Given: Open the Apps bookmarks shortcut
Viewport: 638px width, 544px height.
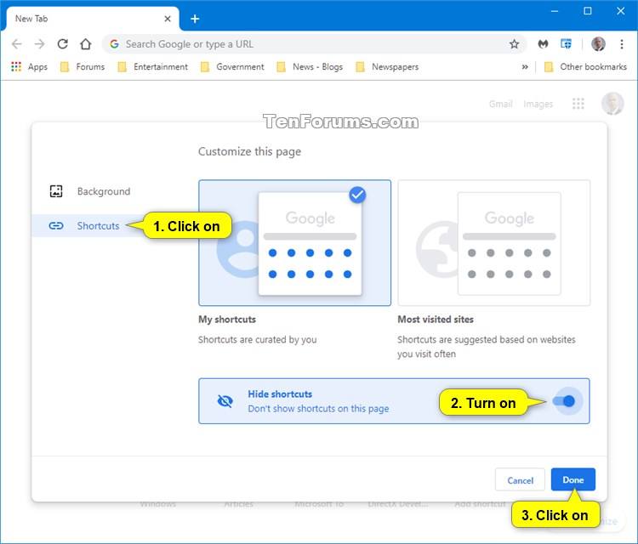Looking at the screenshot, I should [29, 66].
